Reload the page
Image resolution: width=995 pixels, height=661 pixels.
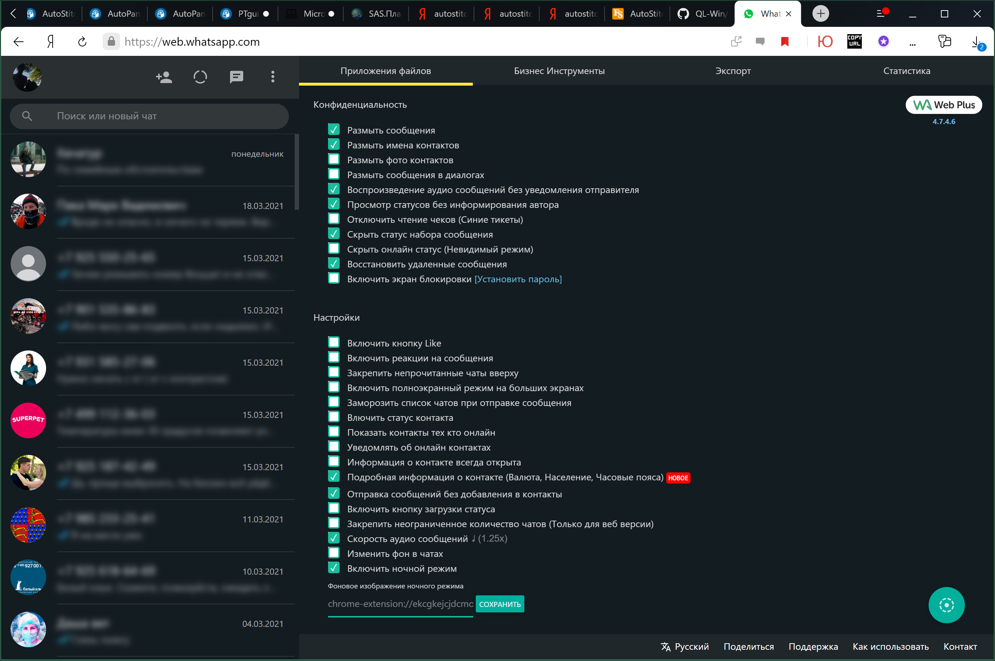[83, 41]
